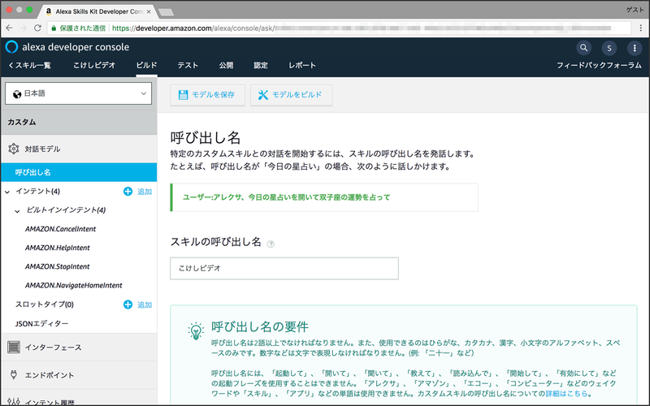
Task: Collapse the インテント(4) section chevron
Action: [x=7, y=192]
